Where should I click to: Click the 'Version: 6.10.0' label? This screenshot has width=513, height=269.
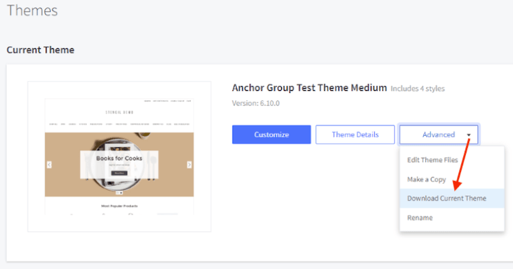[x=256, y=103]
